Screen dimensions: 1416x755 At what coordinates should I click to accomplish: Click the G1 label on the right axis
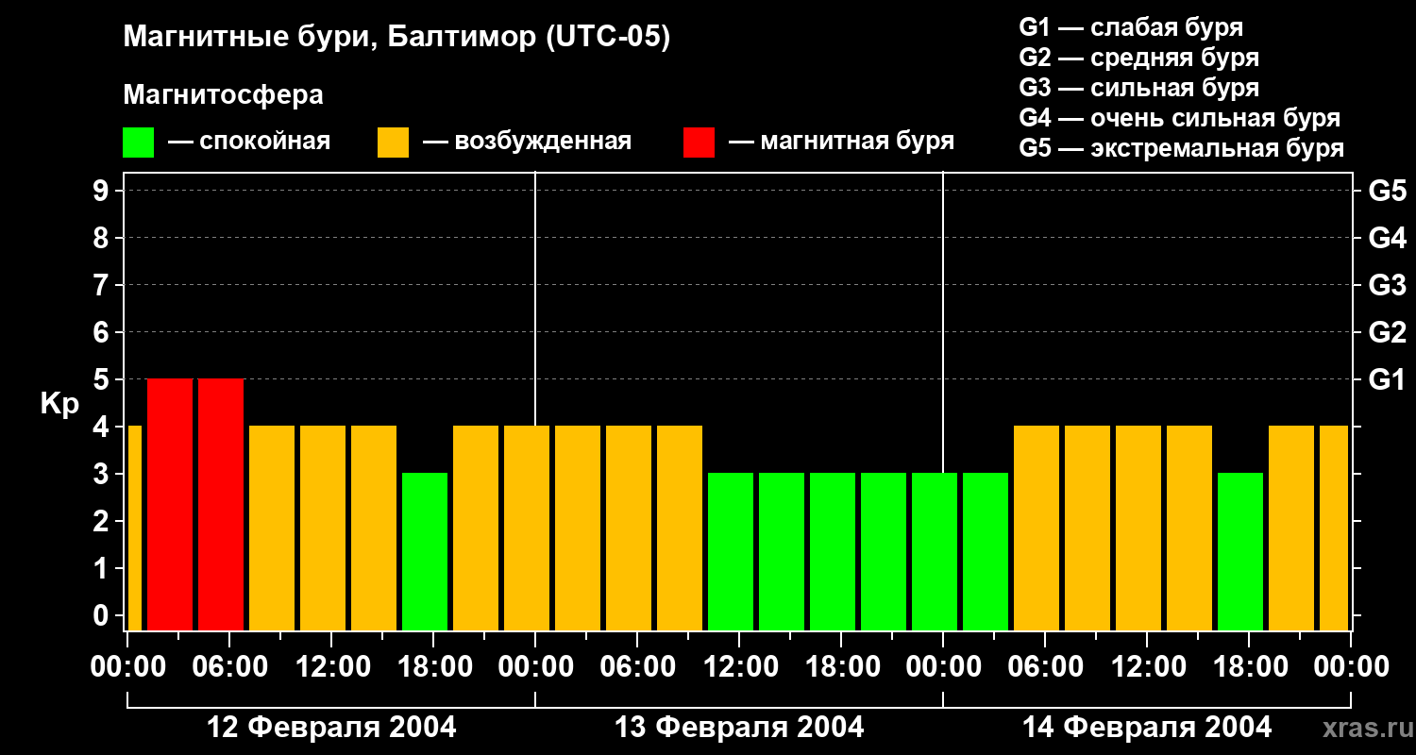[1387, 379]
